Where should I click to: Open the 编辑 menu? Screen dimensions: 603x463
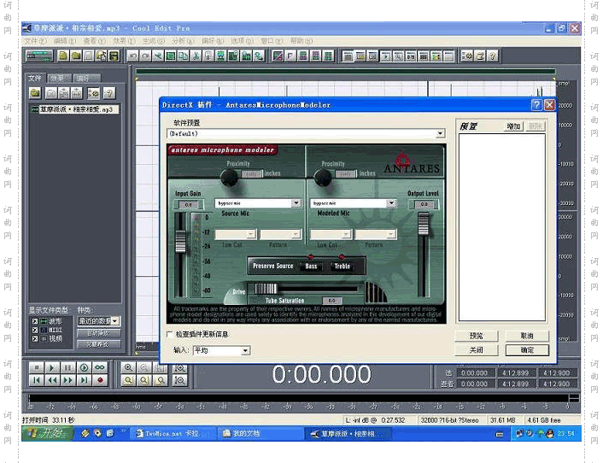(65, 41)
